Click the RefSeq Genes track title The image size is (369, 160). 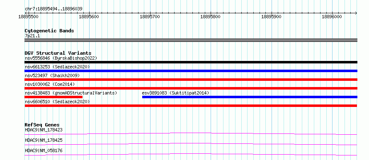click(42, 125)
